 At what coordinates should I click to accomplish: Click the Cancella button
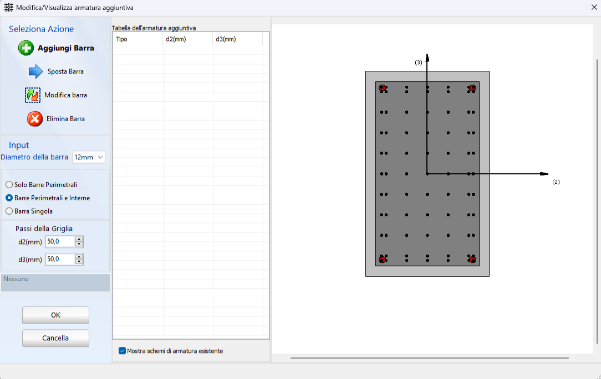(x=55, y=338)
